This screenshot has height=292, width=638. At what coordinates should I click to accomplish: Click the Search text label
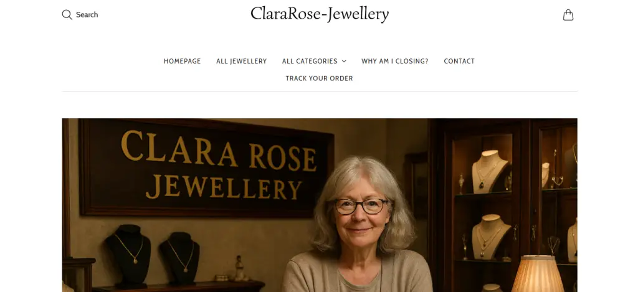(87, 15)
